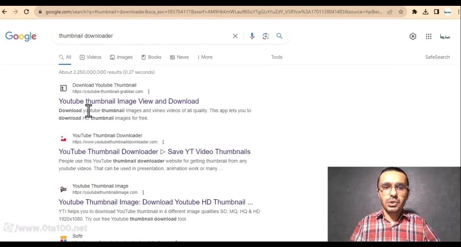Click the YouTube Thumbnail Downloader site favicon

point(64,138)
